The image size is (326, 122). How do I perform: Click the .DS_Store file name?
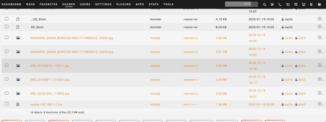37,27
